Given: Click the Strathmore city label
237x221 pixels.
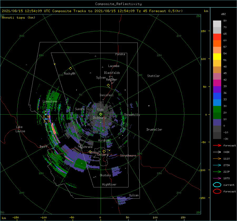Looking at the screenshot, I should tap(128, 156).
